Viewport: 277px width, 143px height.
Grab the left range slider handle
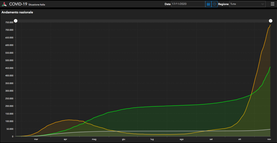[16, 21]
